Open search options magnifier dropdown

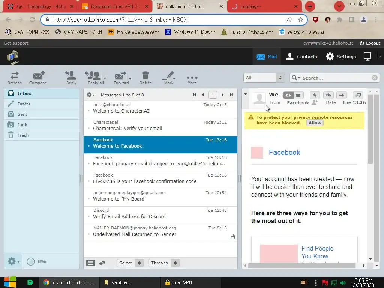[296, 78]
